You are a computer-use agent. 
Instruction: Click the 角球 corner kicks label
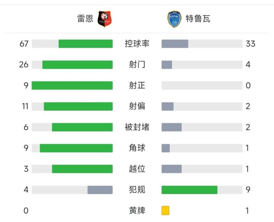pyautogui.click(x=137, y=148)
